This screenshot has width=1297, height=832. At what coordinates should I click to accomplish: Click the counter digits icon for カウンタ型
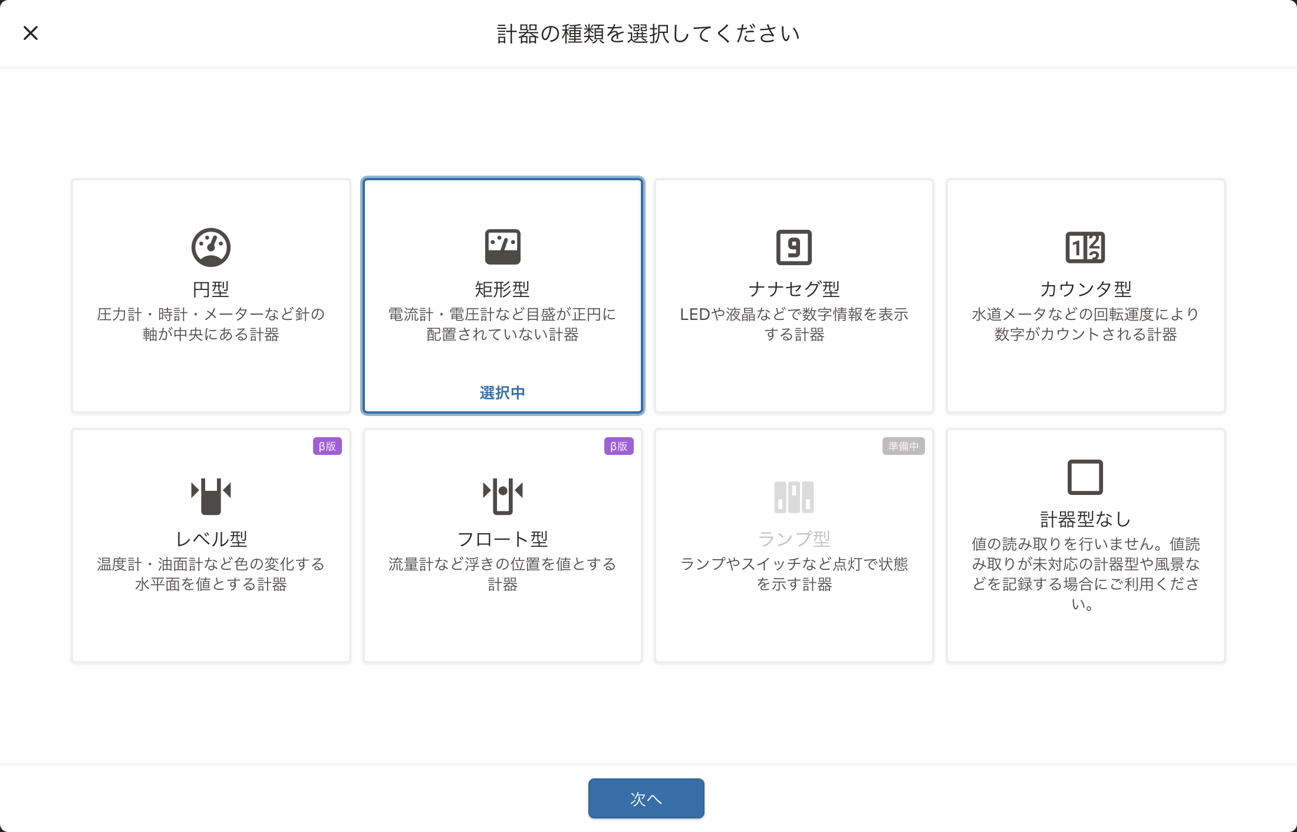click(x=1085, y=247)
